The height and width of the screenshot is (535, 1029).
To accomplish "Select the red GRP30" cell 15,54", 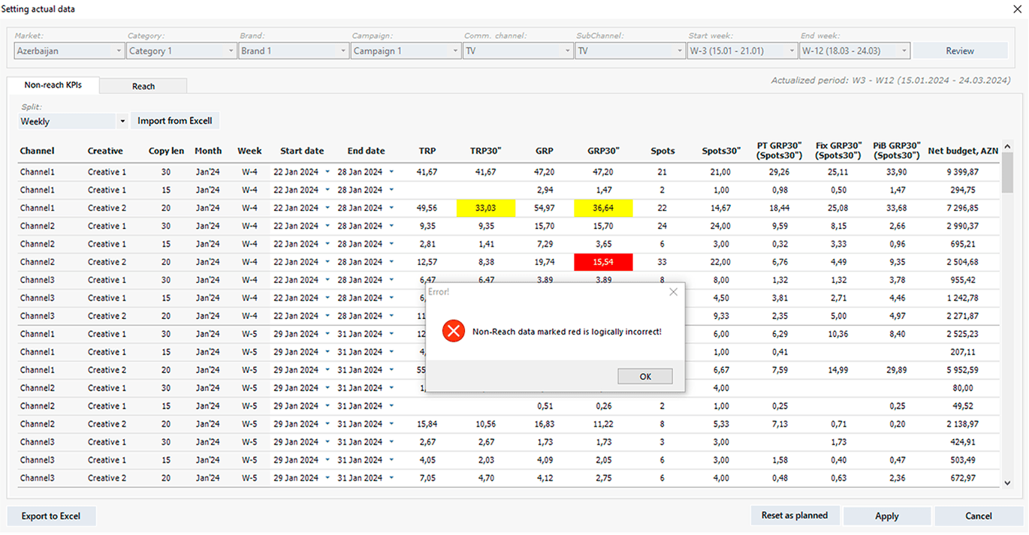I will [603, 262].
